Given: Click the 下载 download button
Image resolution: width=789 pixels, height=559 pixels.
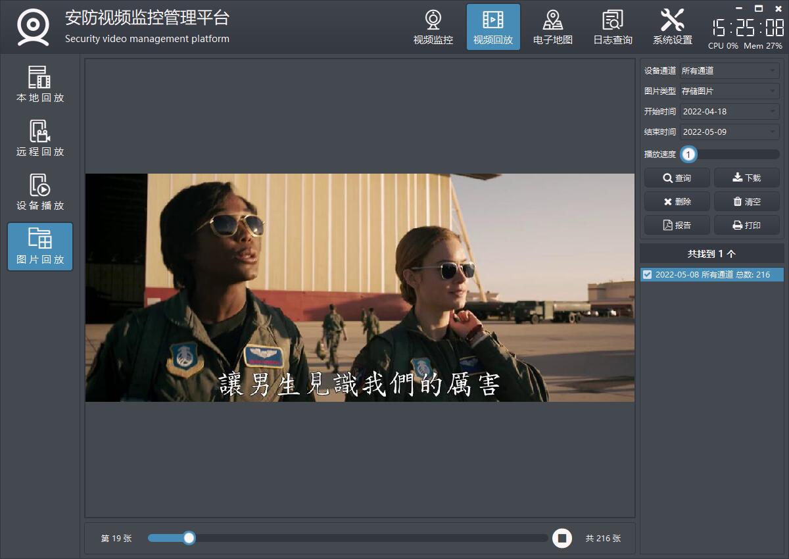Looking at the screenshot, I should pos(746,178).
